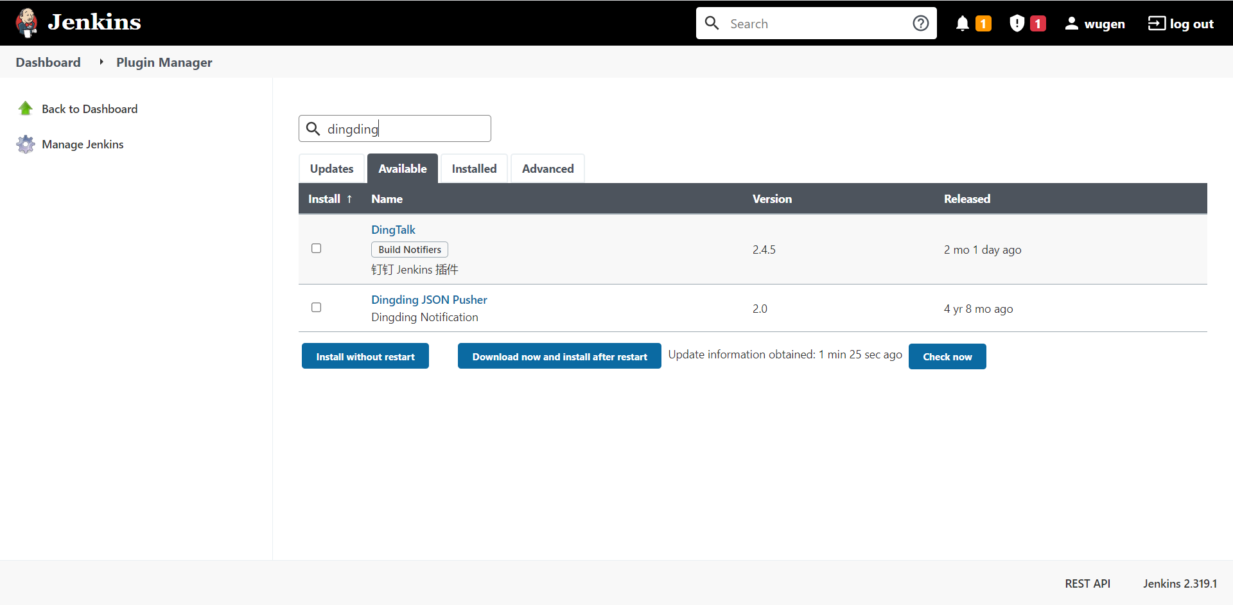
Task: Click the '2 mo 1 day ago' release cell
Action: [x=983, y=249]
